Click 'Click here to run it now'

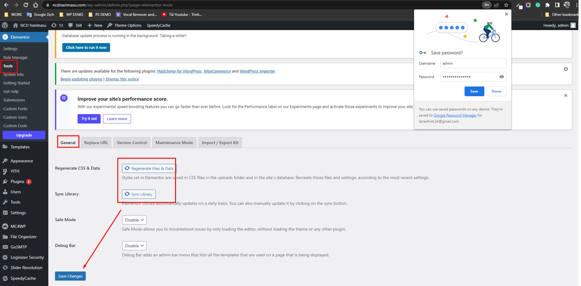pos(86,47)
